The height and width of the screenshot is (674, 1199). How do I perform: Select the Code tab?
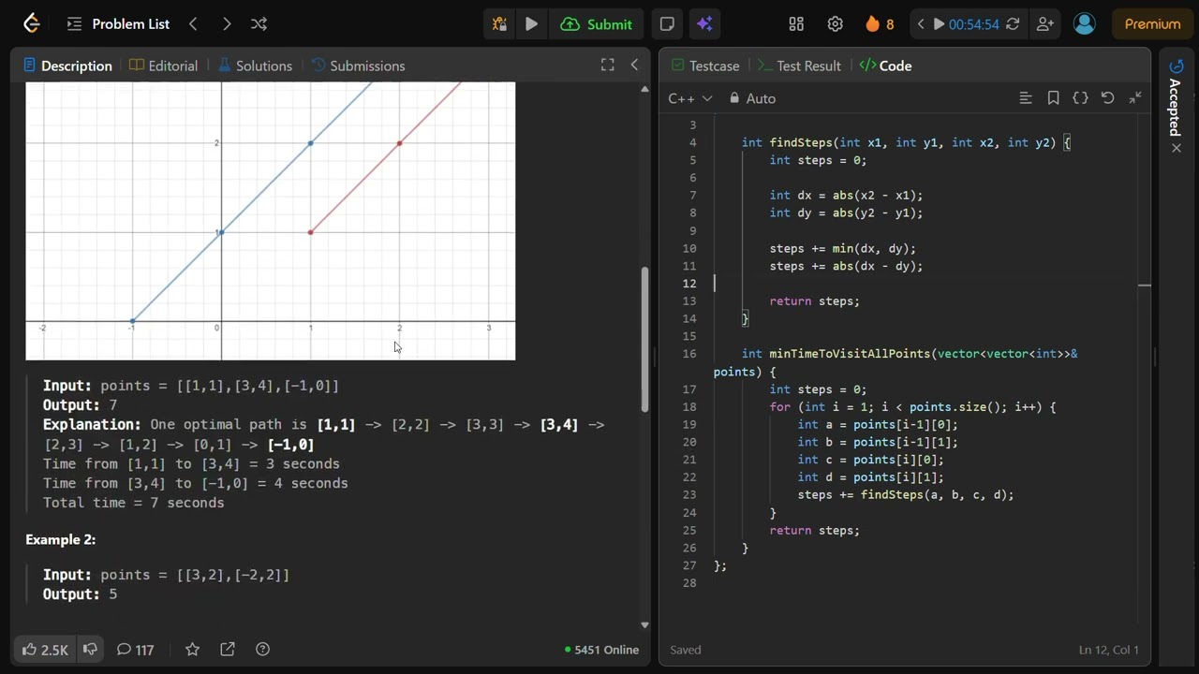[x=885, y=66]
